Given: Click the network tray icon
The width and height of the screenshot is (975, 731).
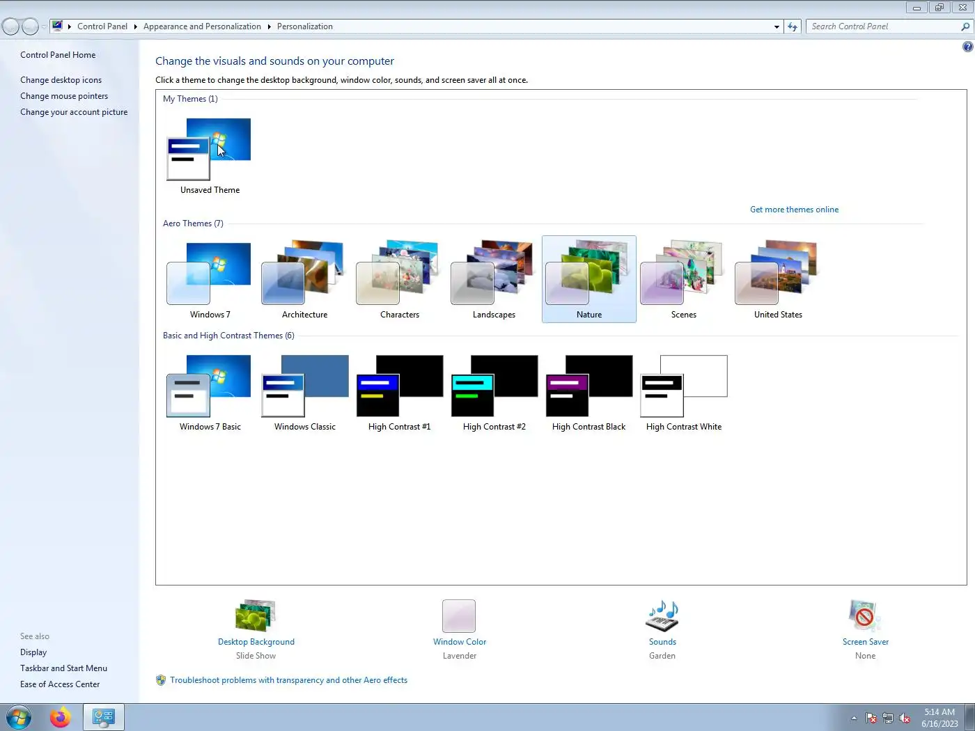Looking at the screenshot, I should click(x=888, y=718).
